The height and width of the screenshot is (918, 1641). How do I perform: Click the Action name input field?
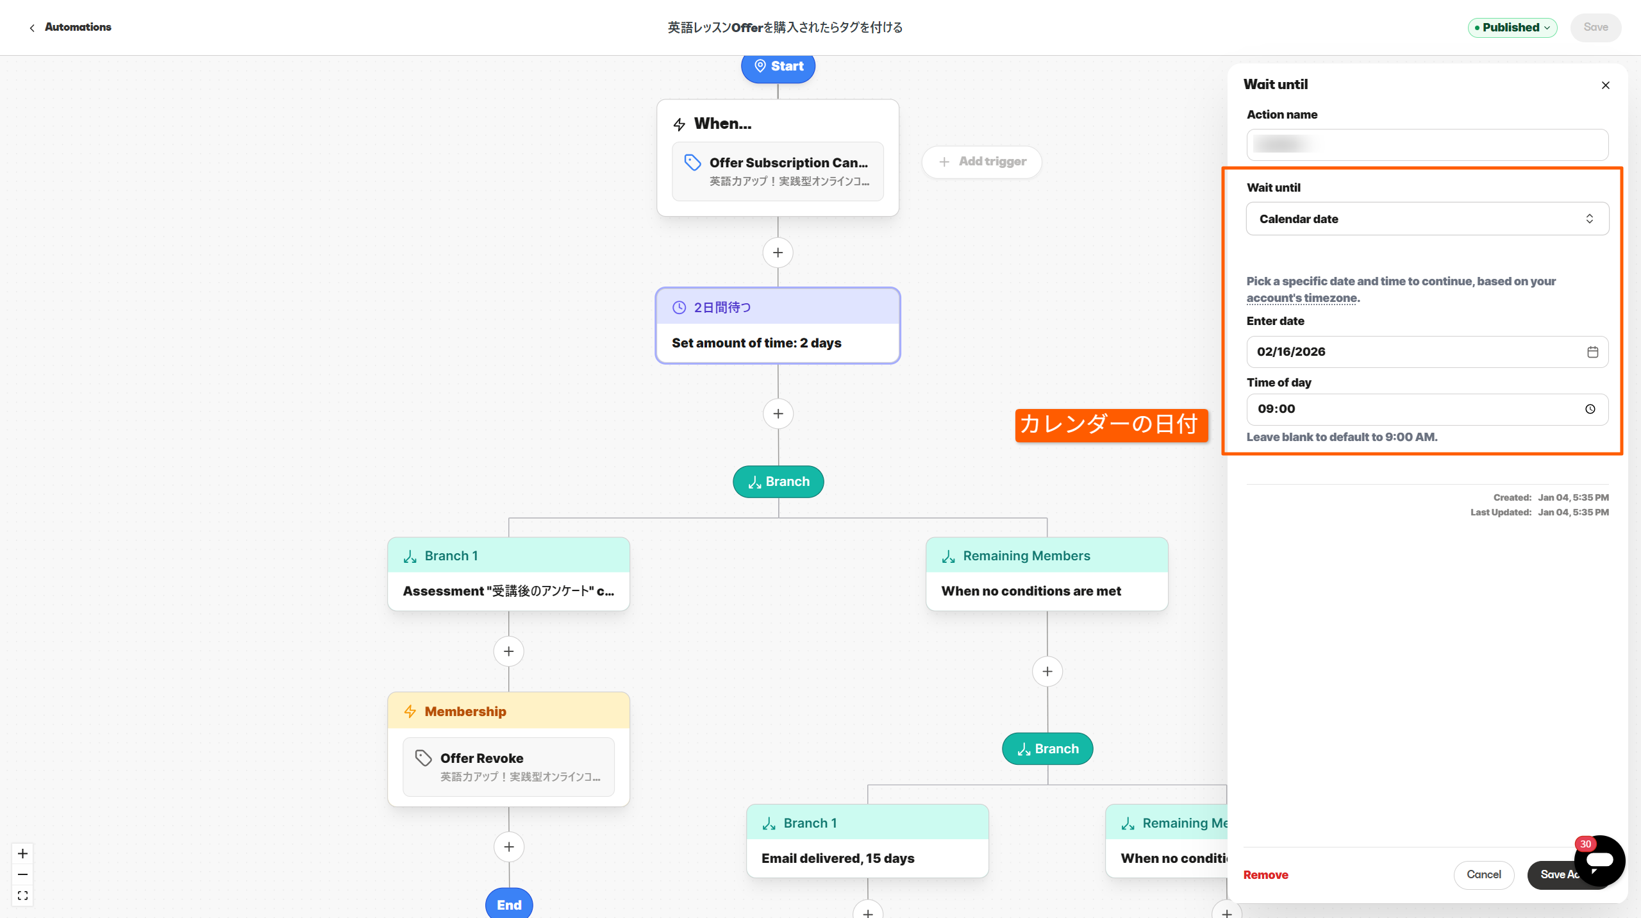[1427, 144]
